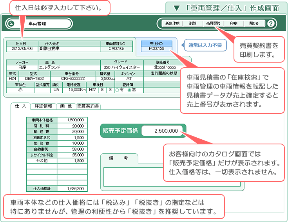This screenshot has width=288, height=223.
Task: Switch to the 売買契約書 tab
Action: pos(88,106)
